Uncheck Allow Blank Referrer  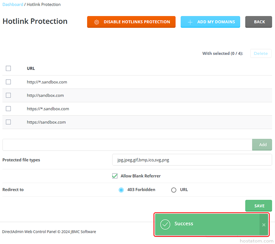[115, 176]
